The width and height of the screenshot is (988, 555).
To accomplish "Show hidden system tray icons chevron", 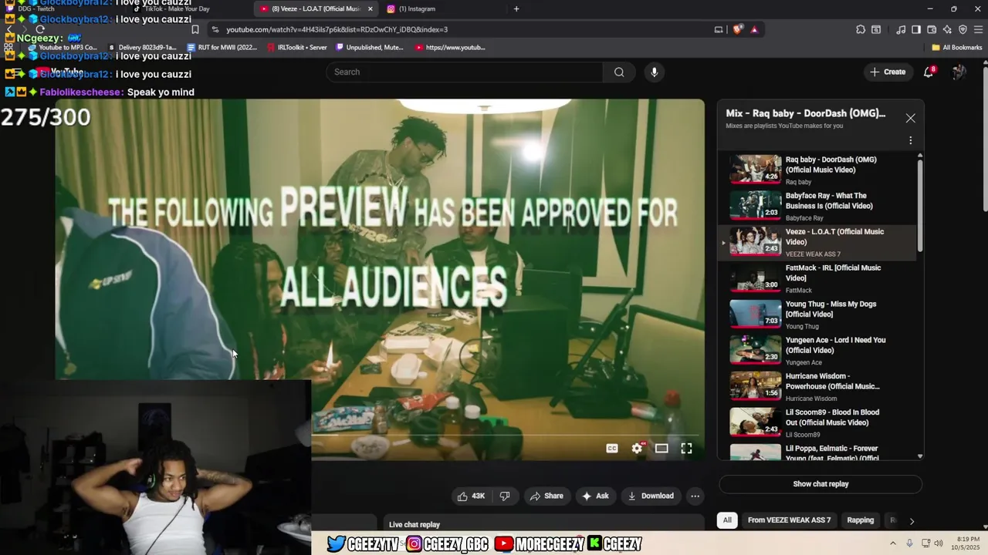I will click(893, 543).
